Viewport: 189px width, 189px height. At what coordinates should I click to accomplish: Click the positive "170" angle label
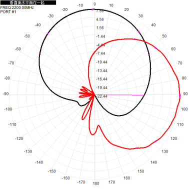pyautogui.click(x=111, y=182)
